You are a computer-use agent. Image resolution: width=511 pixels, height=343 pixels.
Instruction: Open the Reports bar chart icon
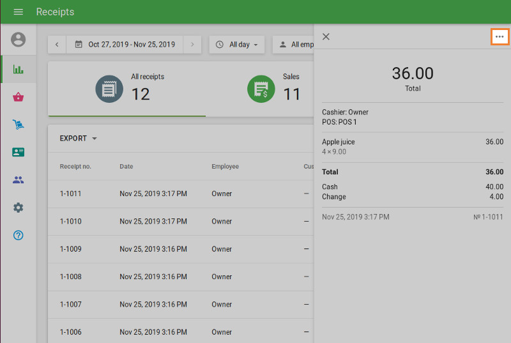pyautogui.click(x=19, y=69)
